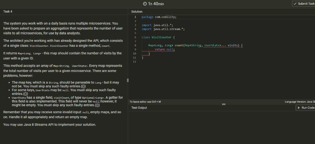Click the 'UserStats' type in the count signature
315x144 pixels.
tap(212, 45)
